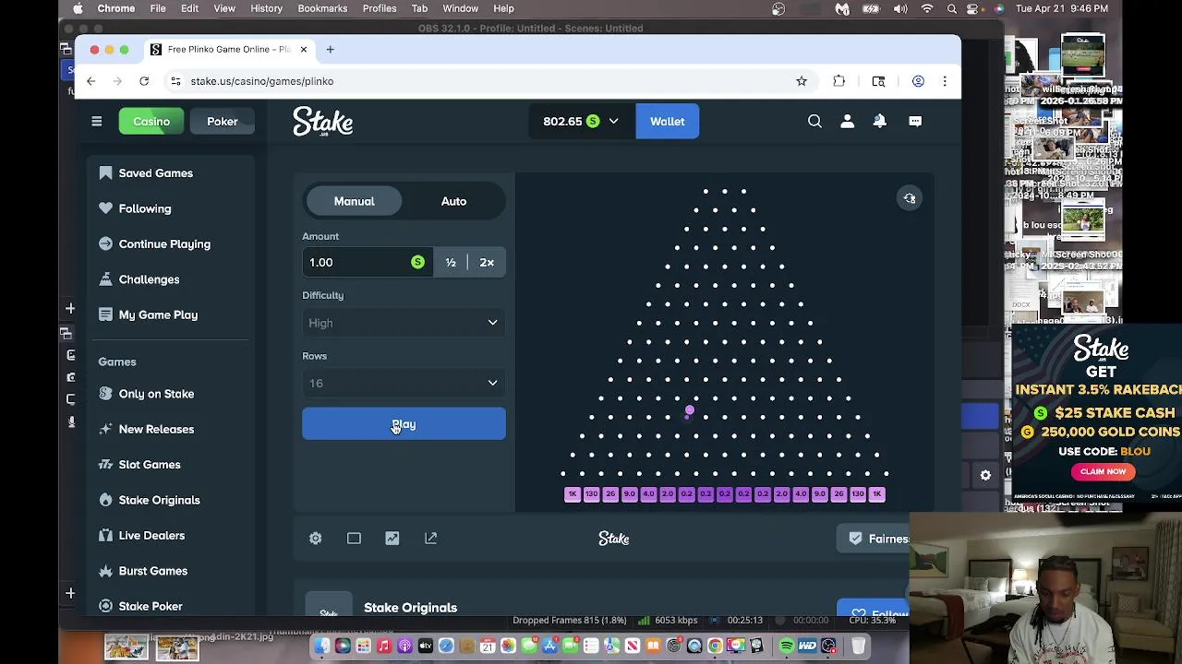Click the Only on Stake icon
1182x664 pixels.
pos(105,394)
